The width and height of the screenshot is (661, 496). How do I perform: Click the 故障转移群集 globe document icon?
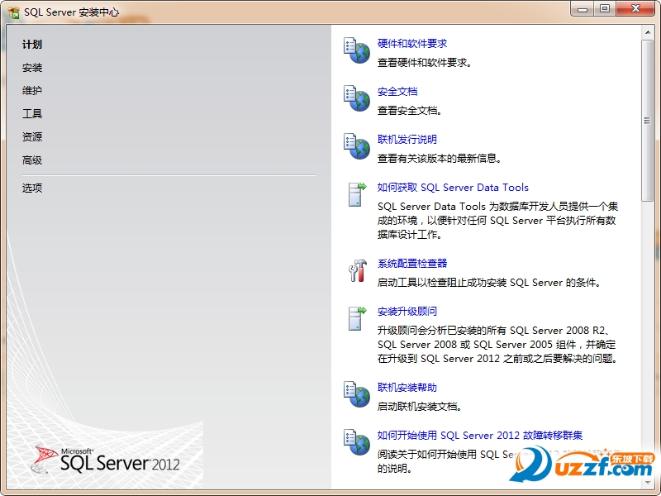point(355,444)
